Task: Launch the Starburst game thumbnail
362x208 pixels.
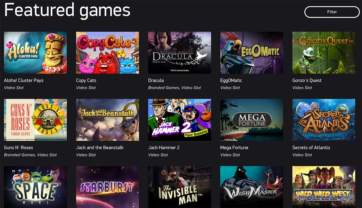Action: click(107, 187)
